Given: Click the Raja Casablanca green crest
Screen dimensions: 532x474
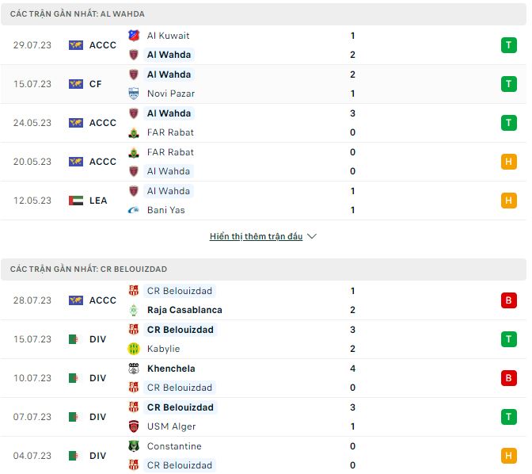Looking at the screenshot, I should pos(133,310).
